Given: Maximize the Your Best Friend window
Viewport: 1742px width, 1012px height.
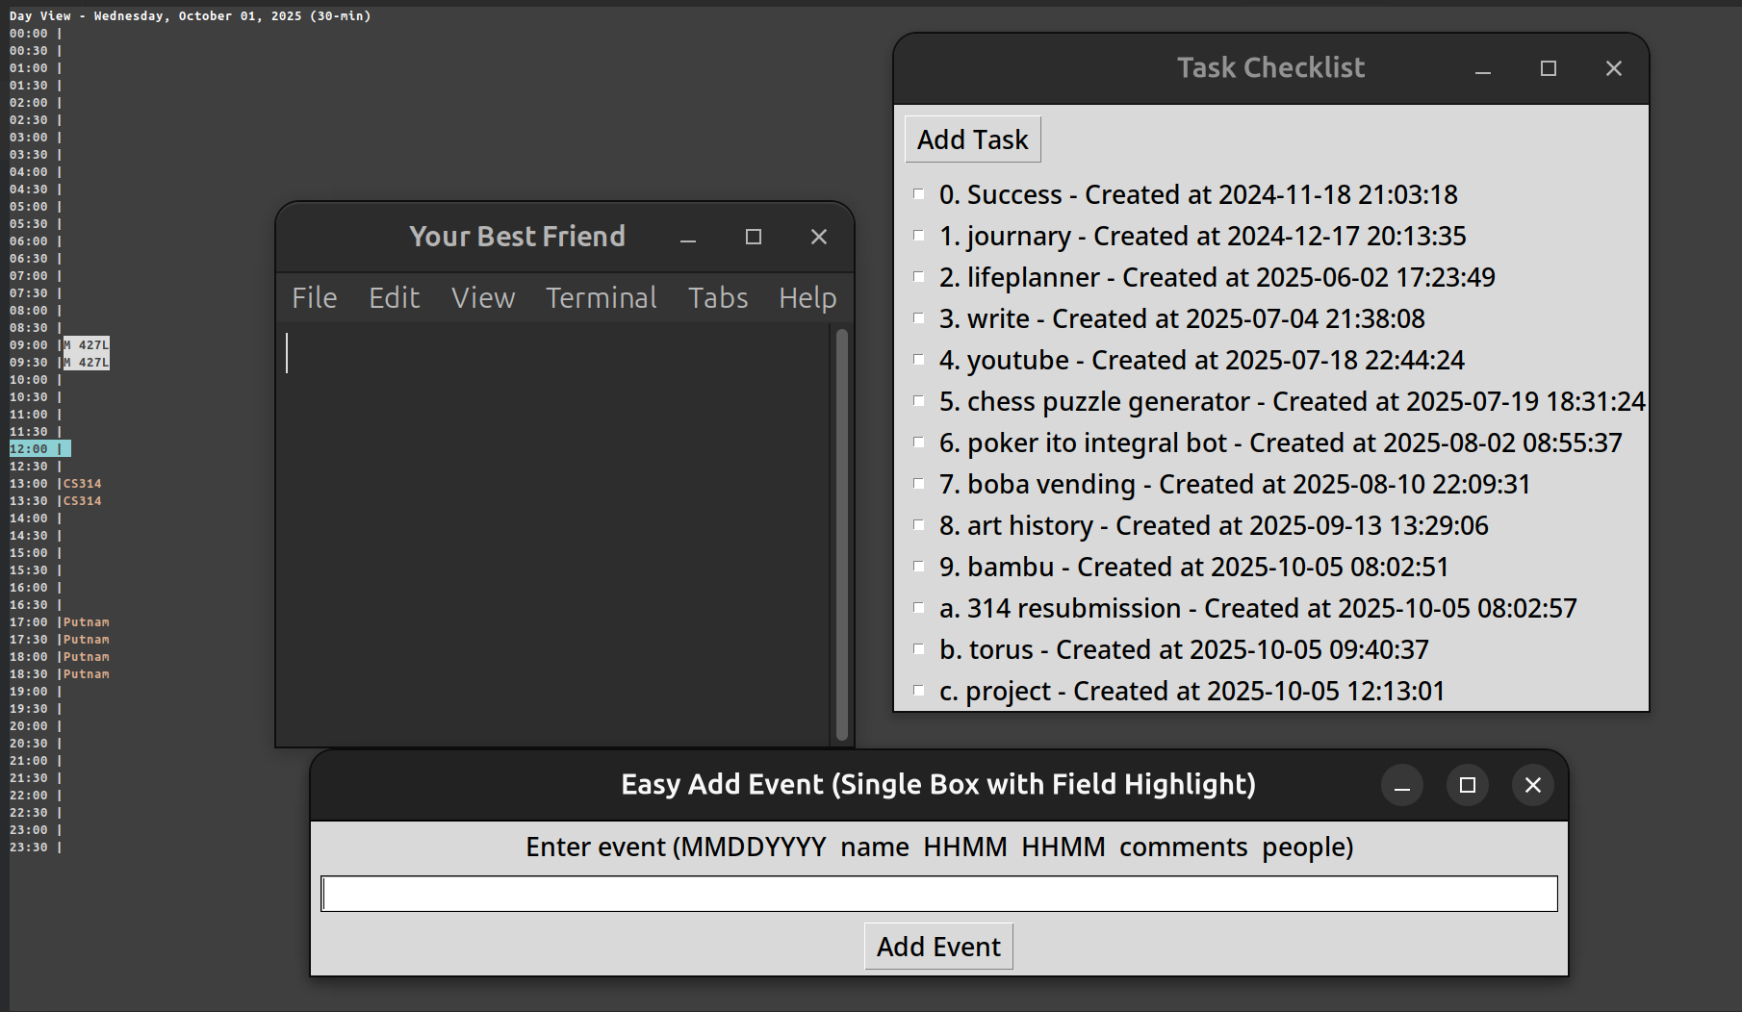Looking at the screenshot, I should tap(754, 237).
